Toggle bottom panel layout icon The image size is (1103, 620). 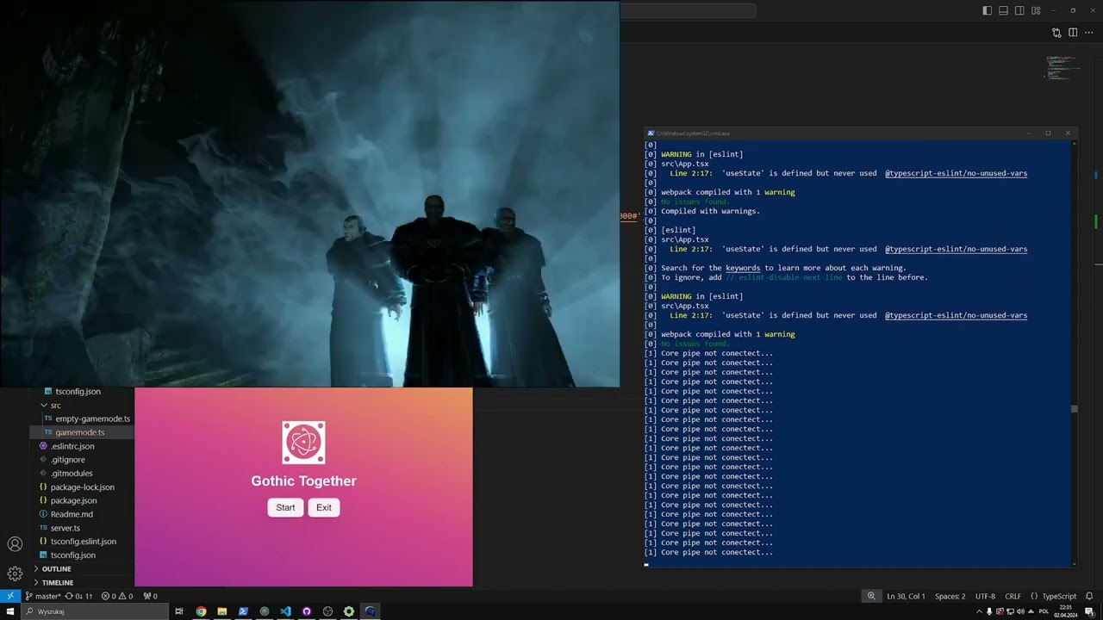click(x=1003, y=10)
